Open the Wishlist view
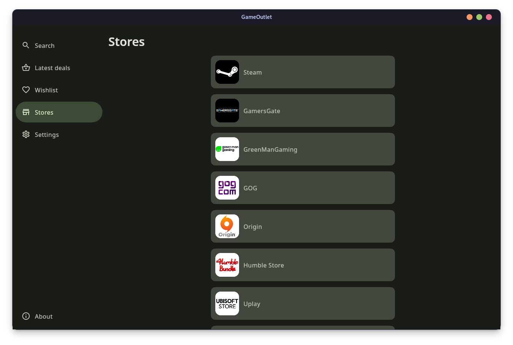The width and height of the screenshot is (513, 345). [46, 90]
